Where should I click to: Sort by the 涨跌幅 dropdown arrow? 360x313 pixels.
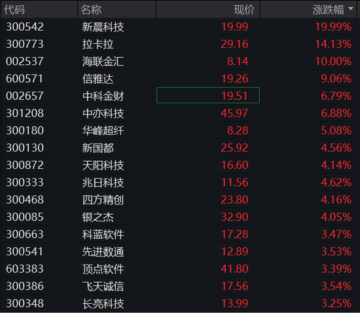point(351,9)
